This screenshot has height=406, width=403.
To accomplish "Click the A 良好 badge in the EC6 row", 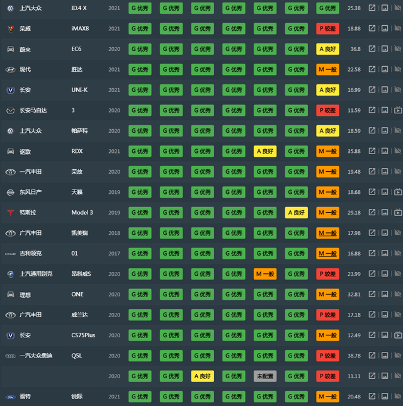I will [x=327, y=49].
